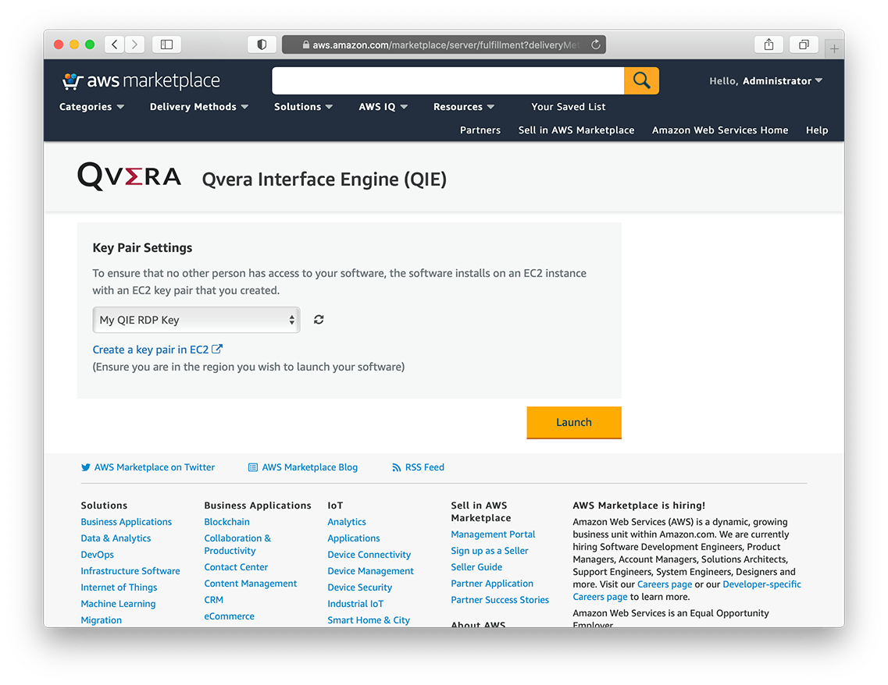Click the Safari address bar
The width and height of the screenshot is (888, 685).
(x=444, y=44)
